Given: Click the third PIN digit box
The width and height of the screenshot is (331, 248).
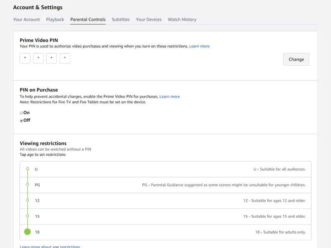Looking at the screenshot, I should [x=51, y=58].
